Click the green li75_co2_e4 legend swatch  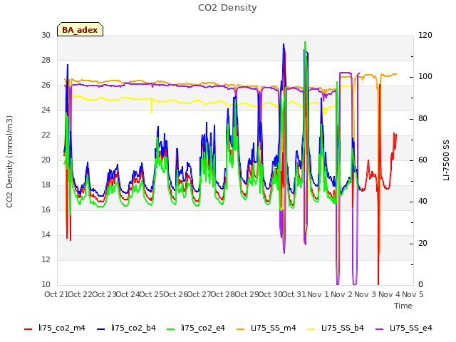(171, 329)
